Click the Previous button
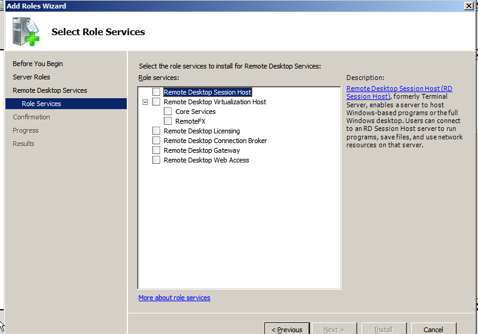 (x=287, y=329)
